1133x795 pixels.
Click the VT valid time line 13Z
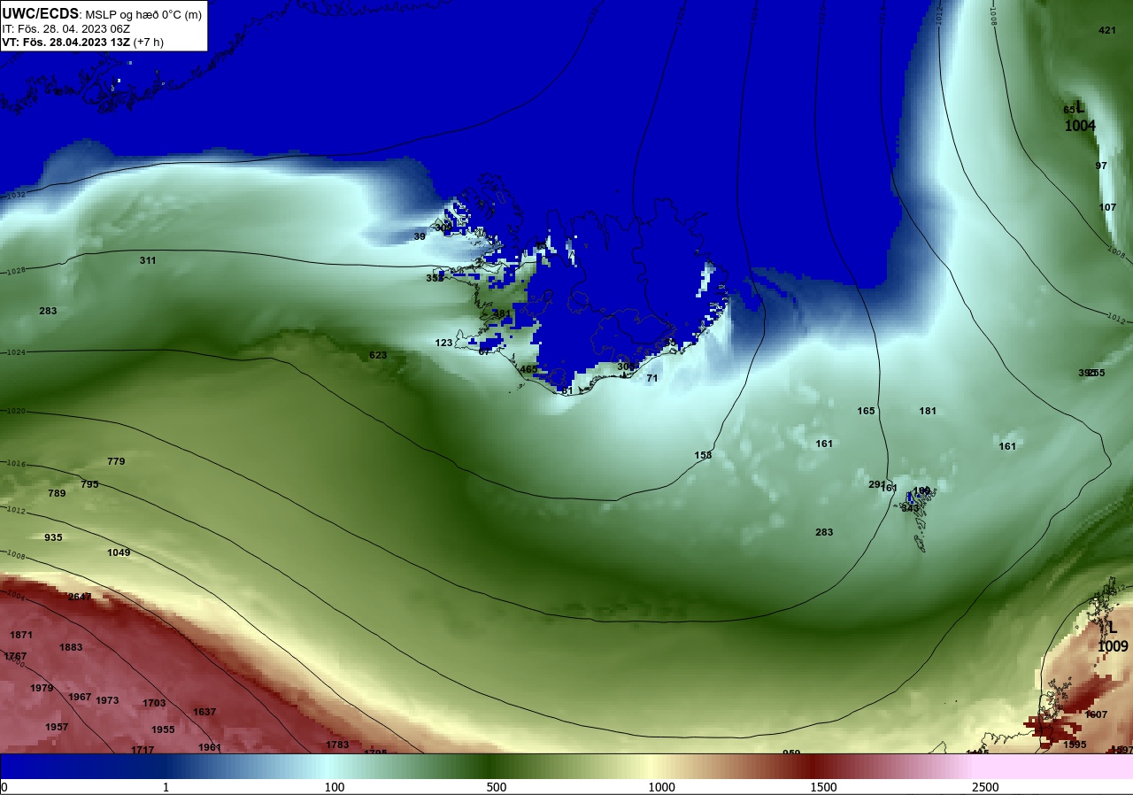point(82,42)
